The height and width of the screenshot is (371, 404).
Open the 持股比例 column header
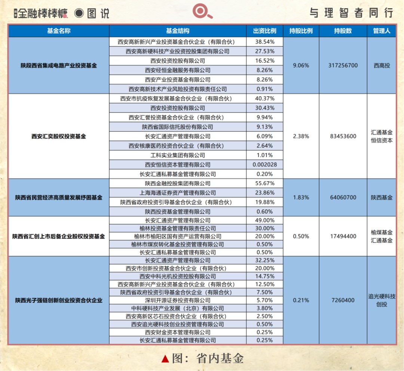[x=300, y=31]
